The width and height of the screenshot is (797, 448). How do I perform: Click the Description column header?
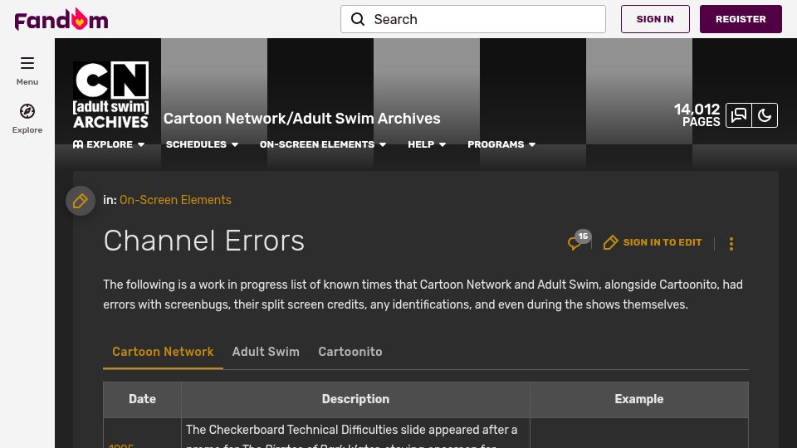tap(355, 399)
